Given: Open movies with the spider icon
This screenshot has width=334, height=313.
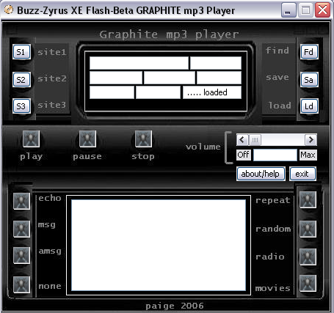Looking at the screenshot, I should (308, 284).
